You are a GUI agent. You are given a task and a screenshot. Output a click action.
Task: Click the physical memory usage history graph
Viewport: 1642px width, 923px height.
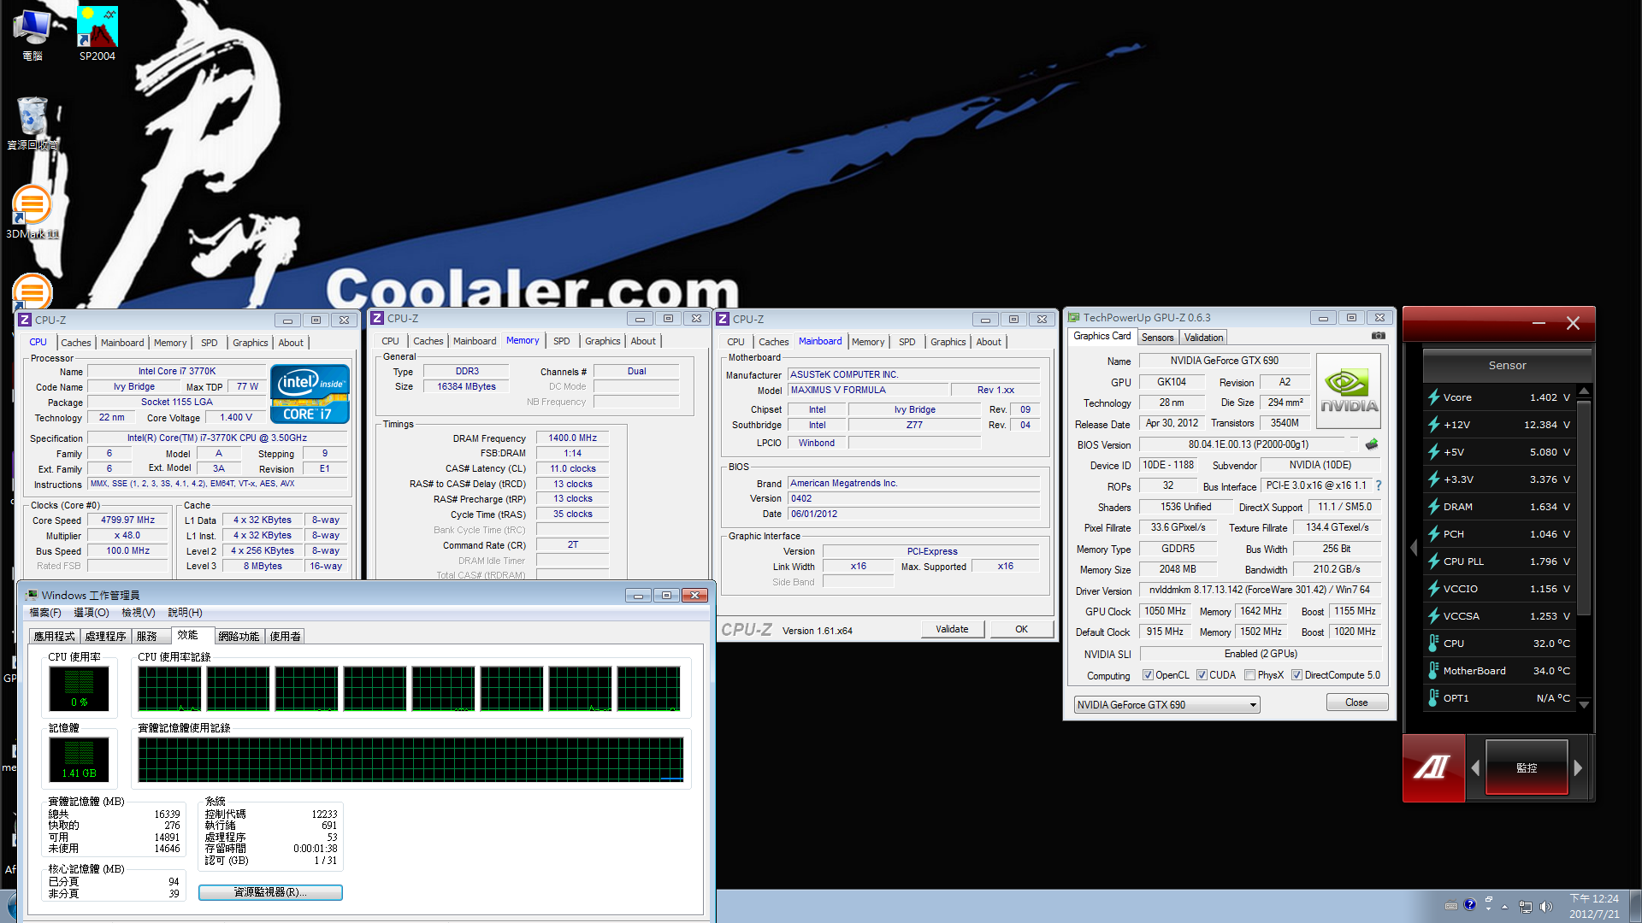(410, 760)
